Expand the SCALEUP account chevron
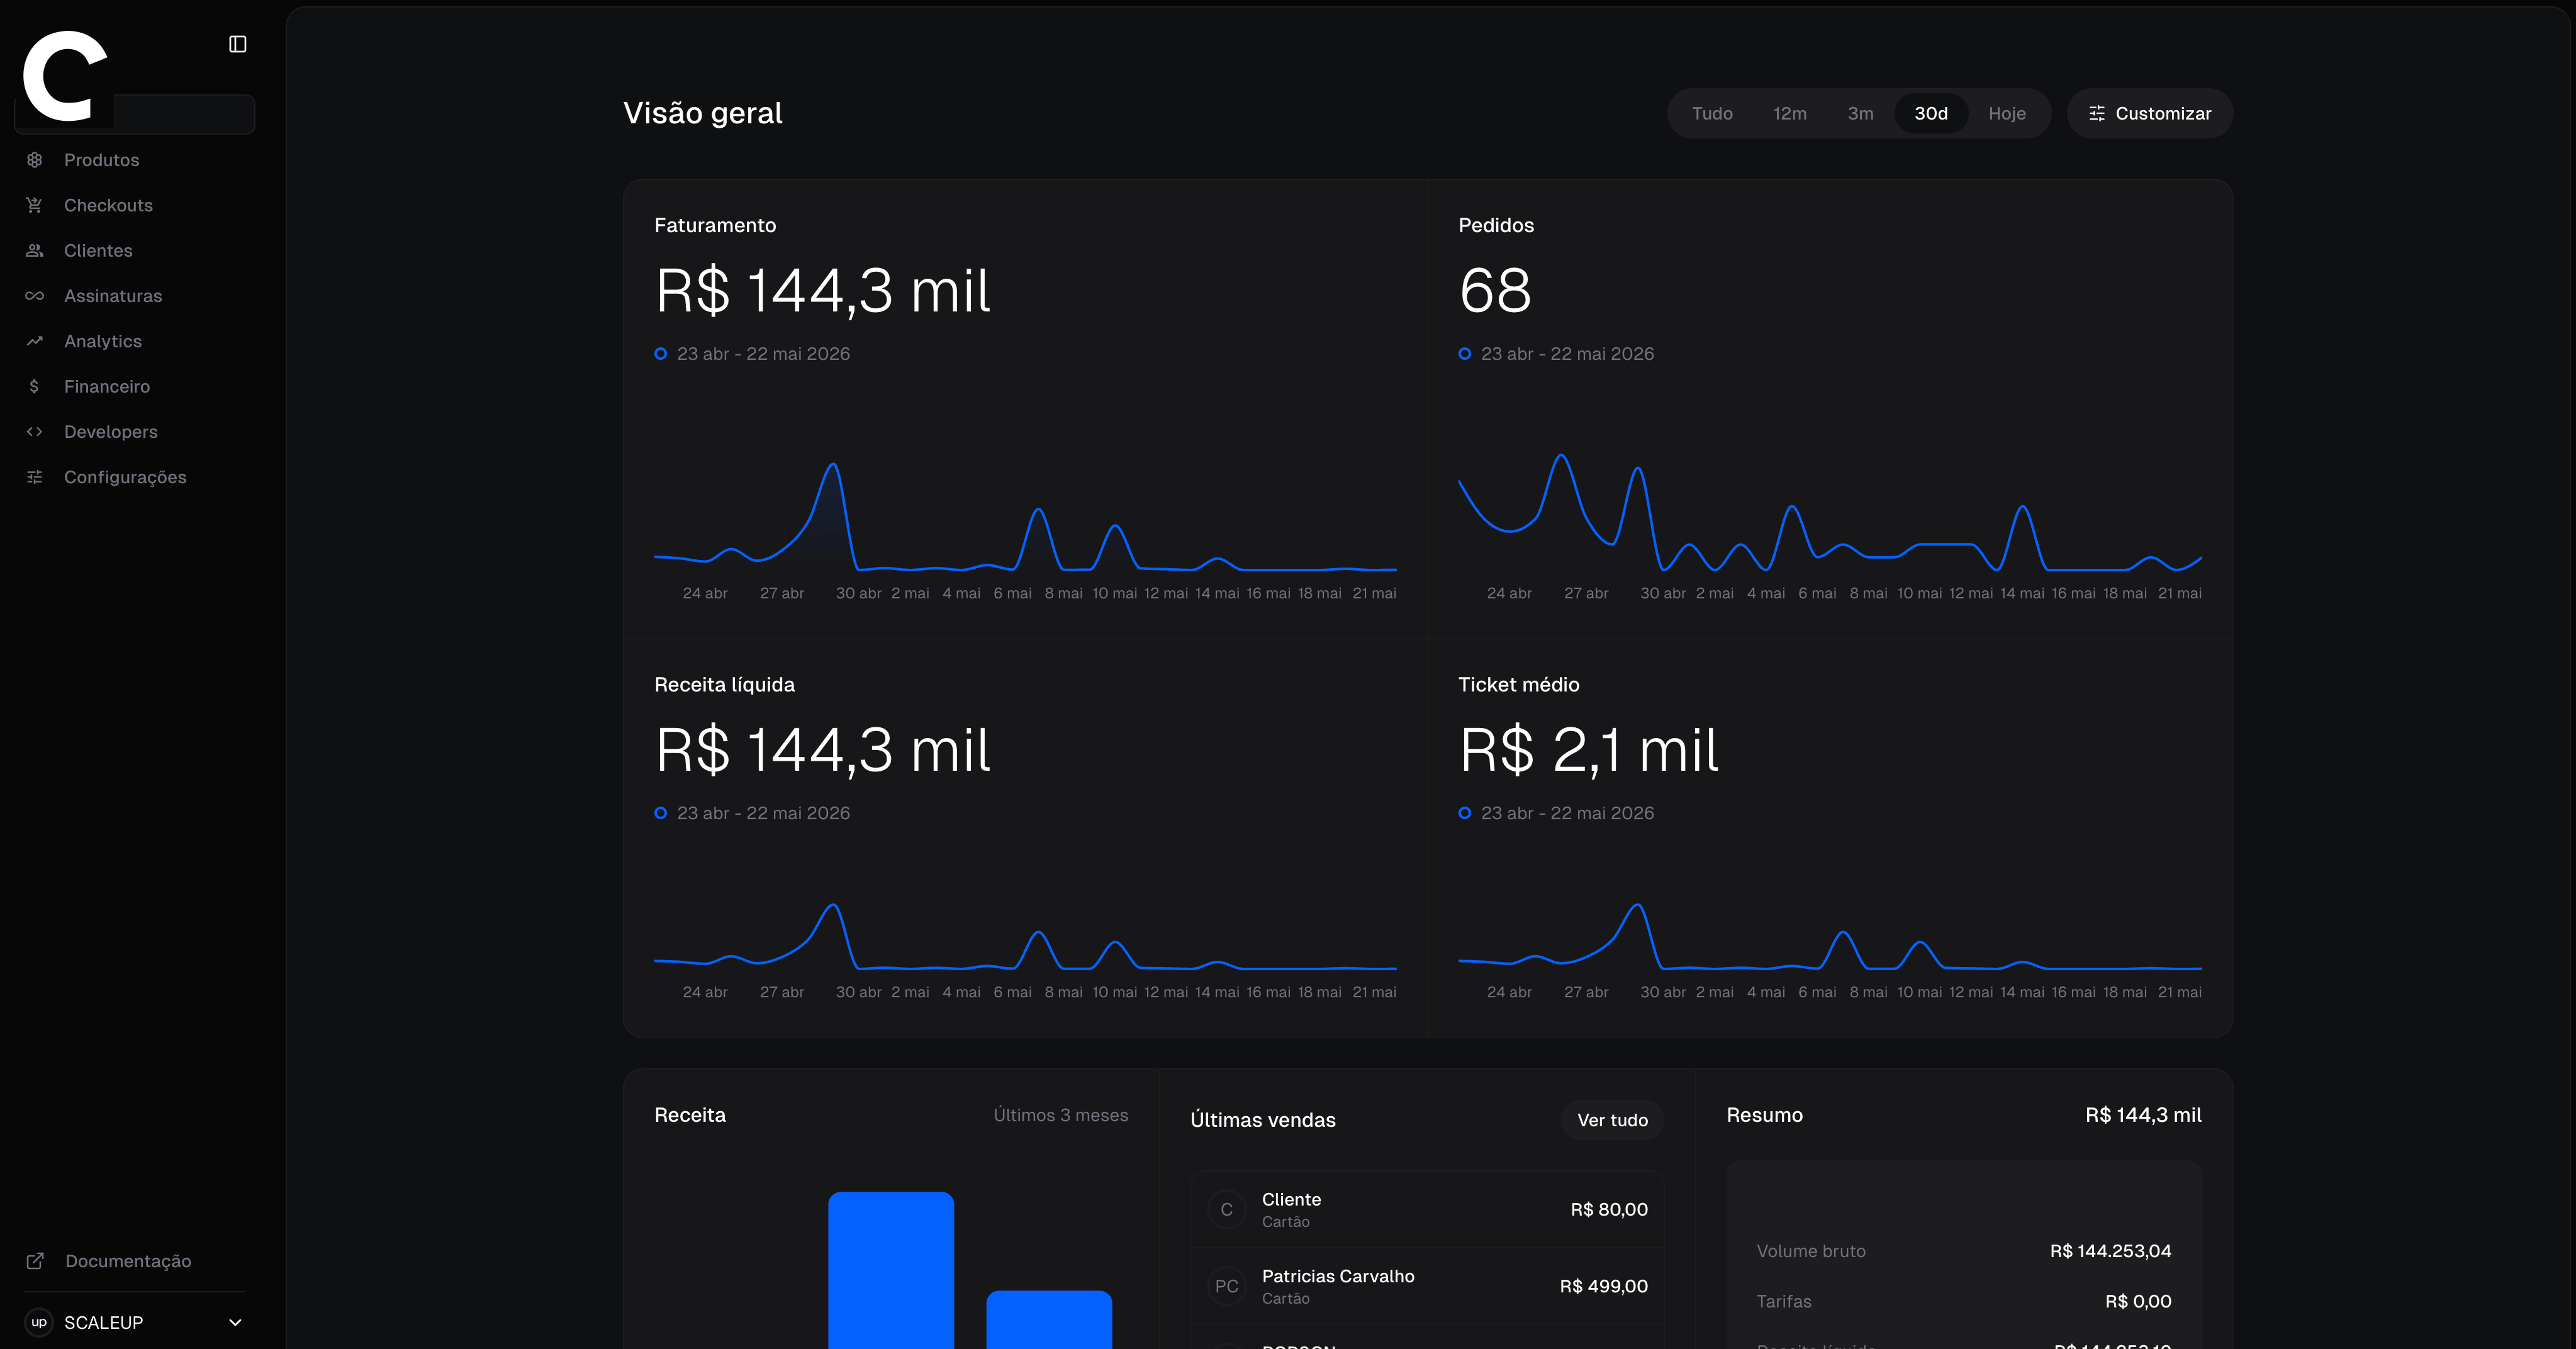 236,1322
